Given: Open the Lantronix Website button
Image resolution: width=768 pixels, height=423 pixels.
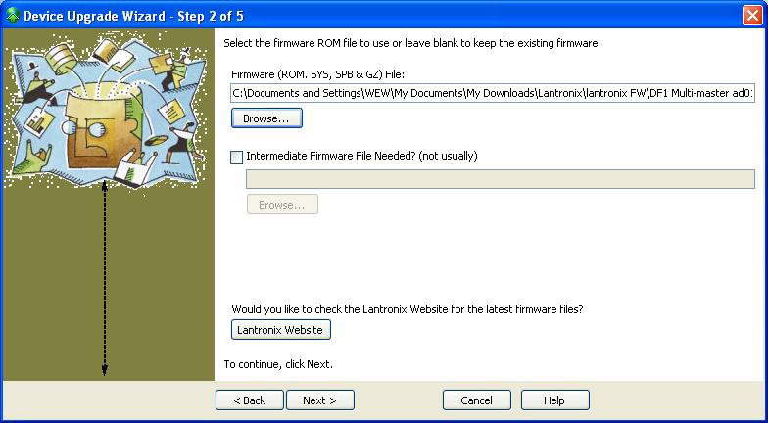Looking at the screenshot, I should click(x=280, y=329).
